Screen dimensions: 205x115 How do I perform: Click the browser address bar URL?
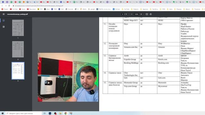(39, 6)
